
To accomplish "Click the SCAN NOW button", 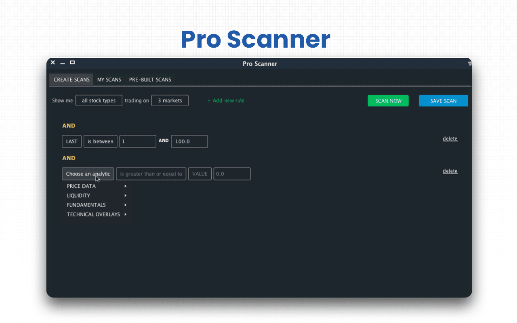I will pyautogui.click(x=388, y=101).
